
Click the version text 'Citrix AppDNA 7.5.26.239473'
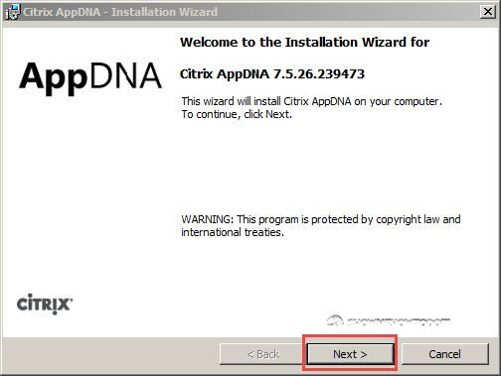coord(272,73)
